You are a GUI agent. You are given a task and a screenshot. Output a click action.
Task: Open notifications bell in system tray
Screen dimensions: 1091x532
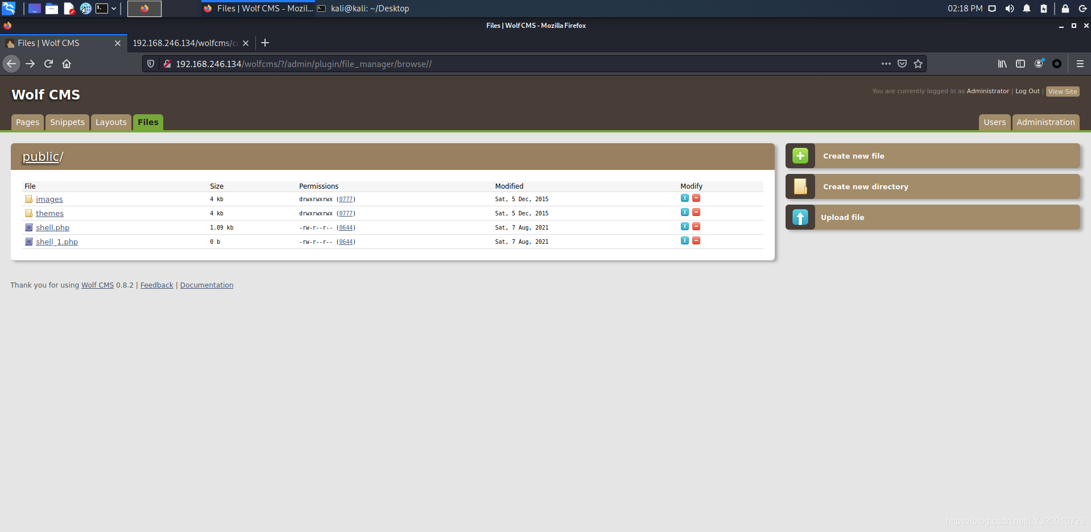coord(1027,9)
